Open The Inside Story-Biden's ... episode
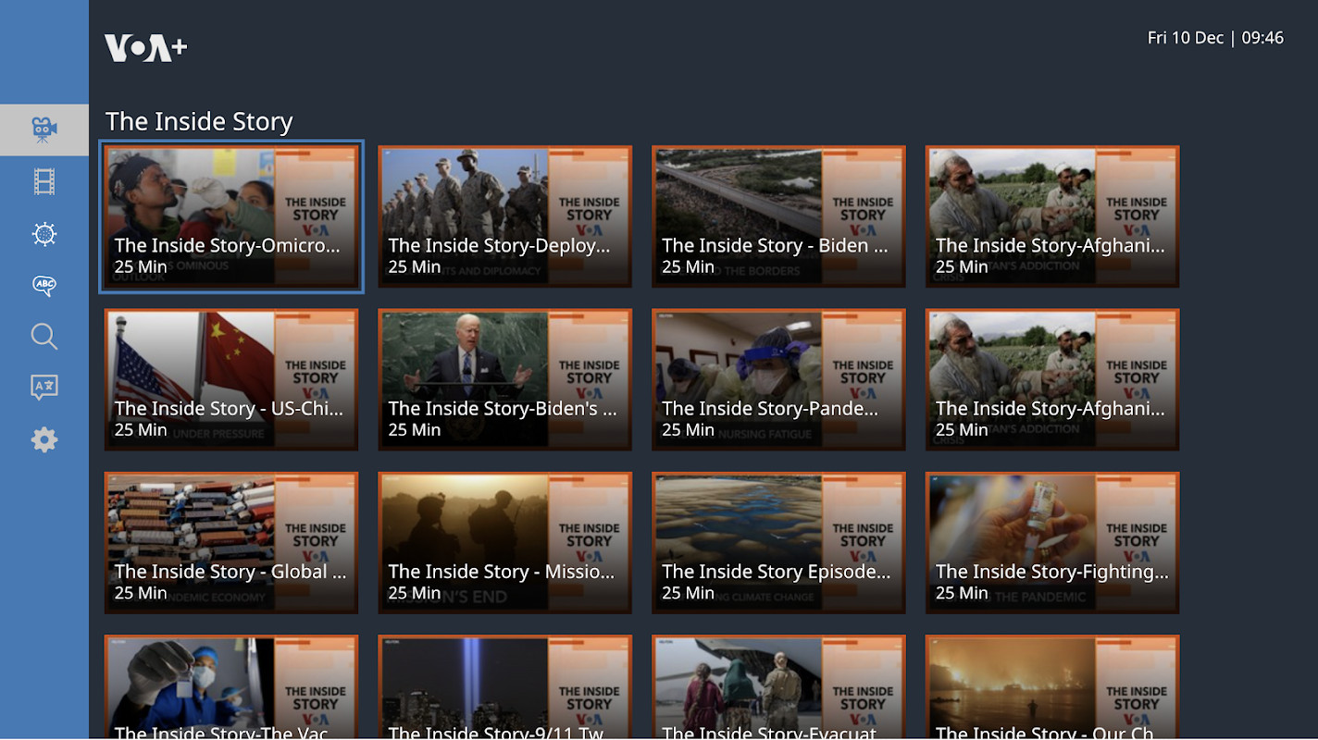The image size is (1318, 740). pyautogui.click(x=505, y=380)
